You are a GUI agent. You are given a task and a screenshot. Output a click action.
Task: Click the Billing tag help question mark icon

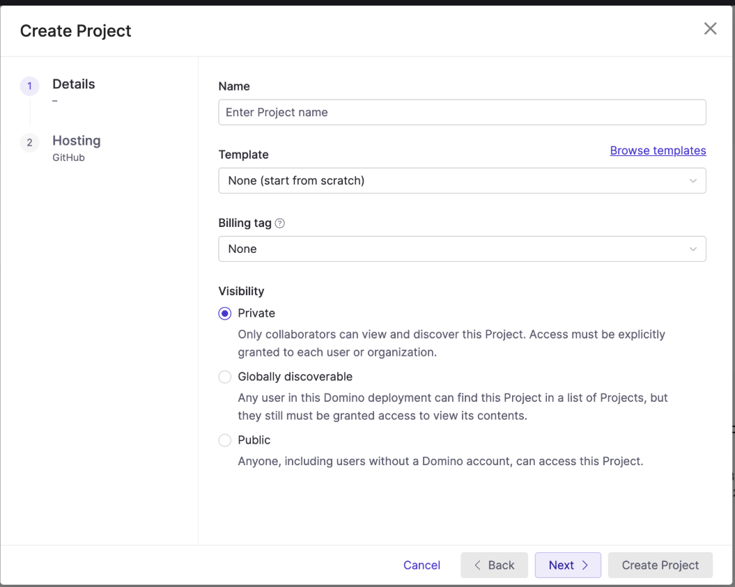pos(280,224)
